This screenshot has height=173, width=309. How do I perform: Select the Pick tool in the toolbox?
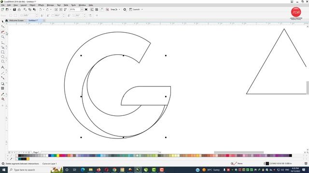coord(2,21)
